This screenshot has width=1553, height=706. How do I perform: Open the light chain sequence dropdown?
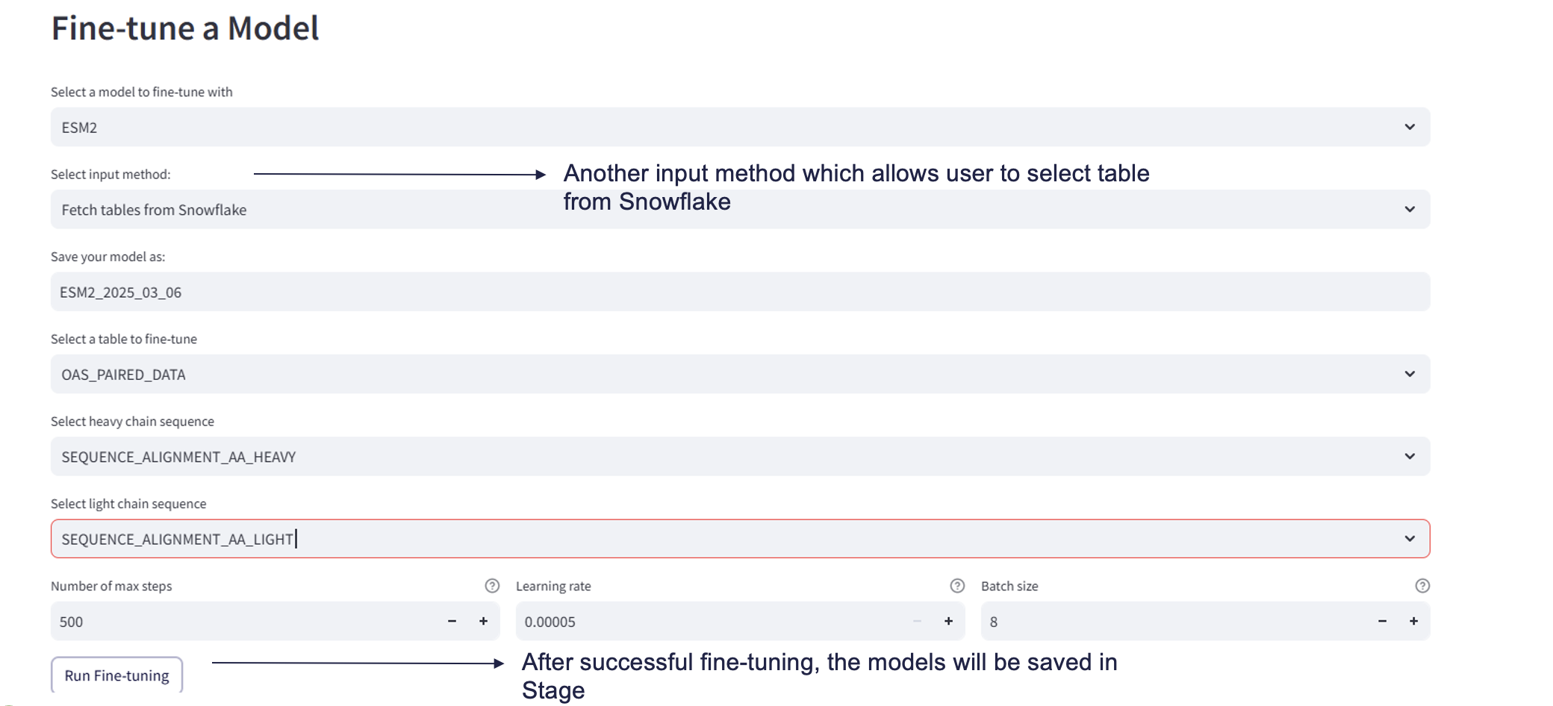1410,539
